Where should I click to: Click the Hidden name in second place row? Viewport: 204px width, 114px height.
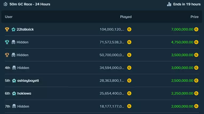pyautogui.click(x=22, y=42)
